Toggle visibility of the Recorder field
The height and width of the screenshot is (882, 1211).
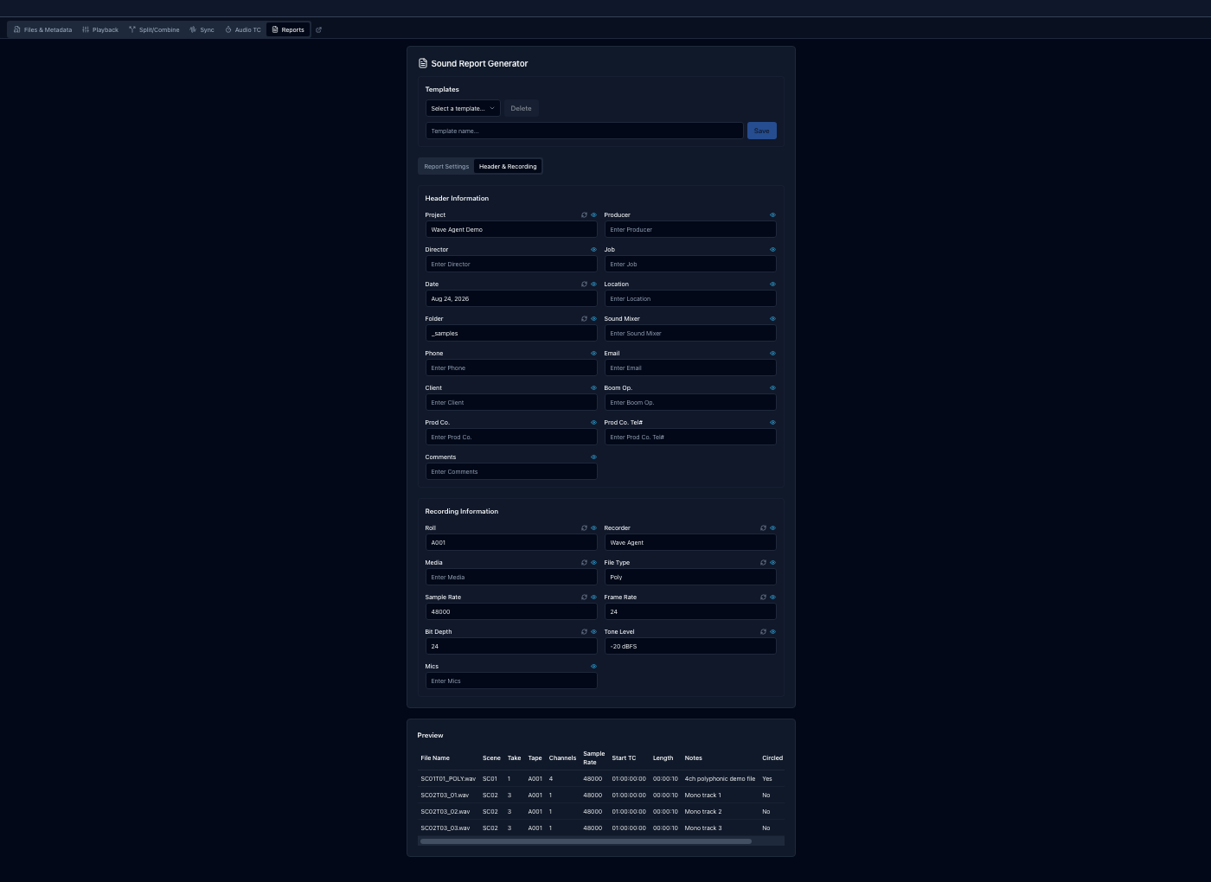point(772,527)
